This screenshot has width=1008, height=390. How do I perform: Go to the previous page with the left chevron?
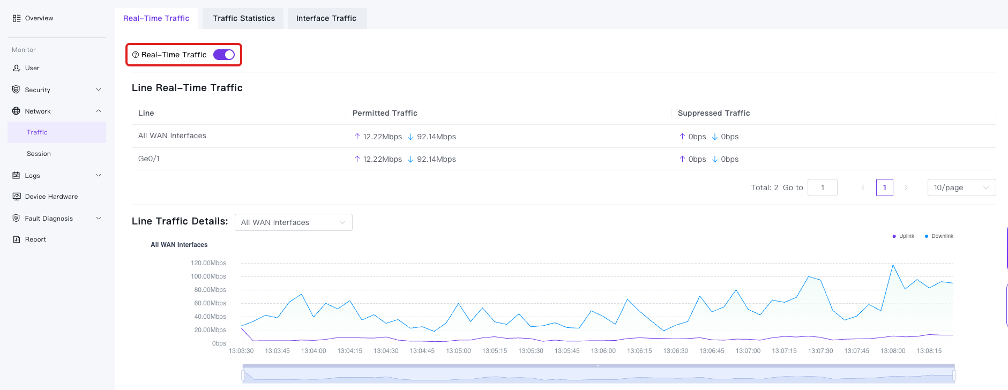(863, 187)
